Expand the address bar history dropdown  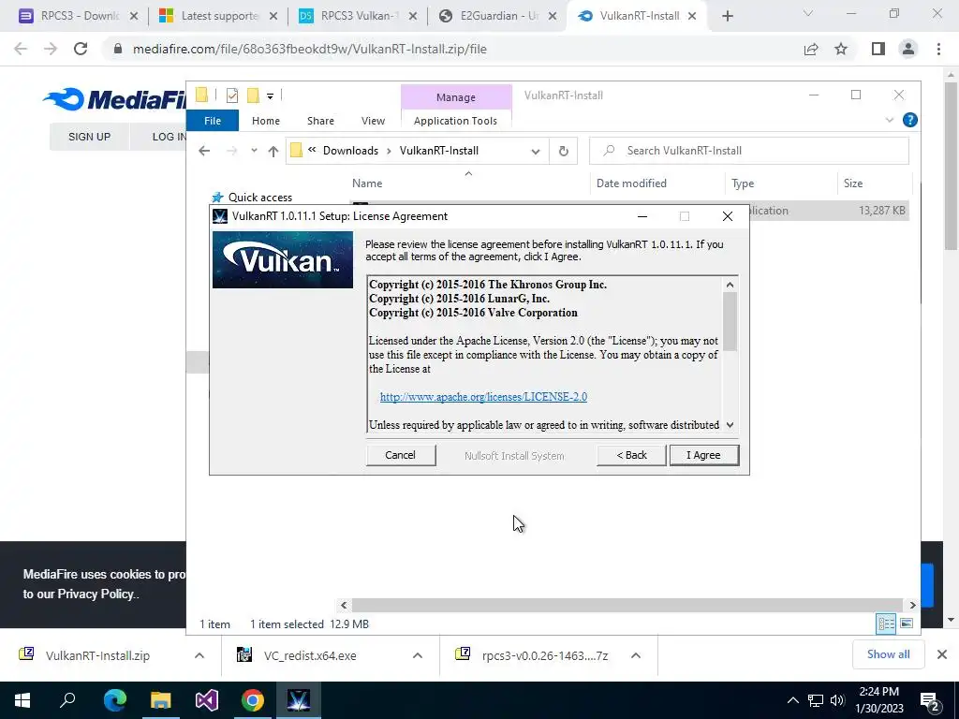click(535, 151)
